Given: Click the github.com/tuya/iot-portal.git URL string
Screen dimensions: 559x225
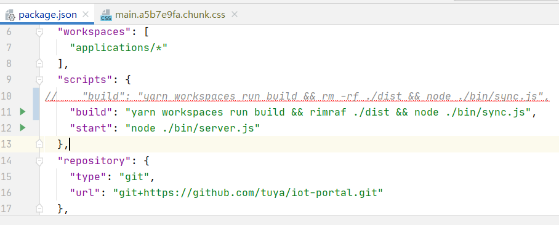Looking at the screenshot, I should 248,192.
